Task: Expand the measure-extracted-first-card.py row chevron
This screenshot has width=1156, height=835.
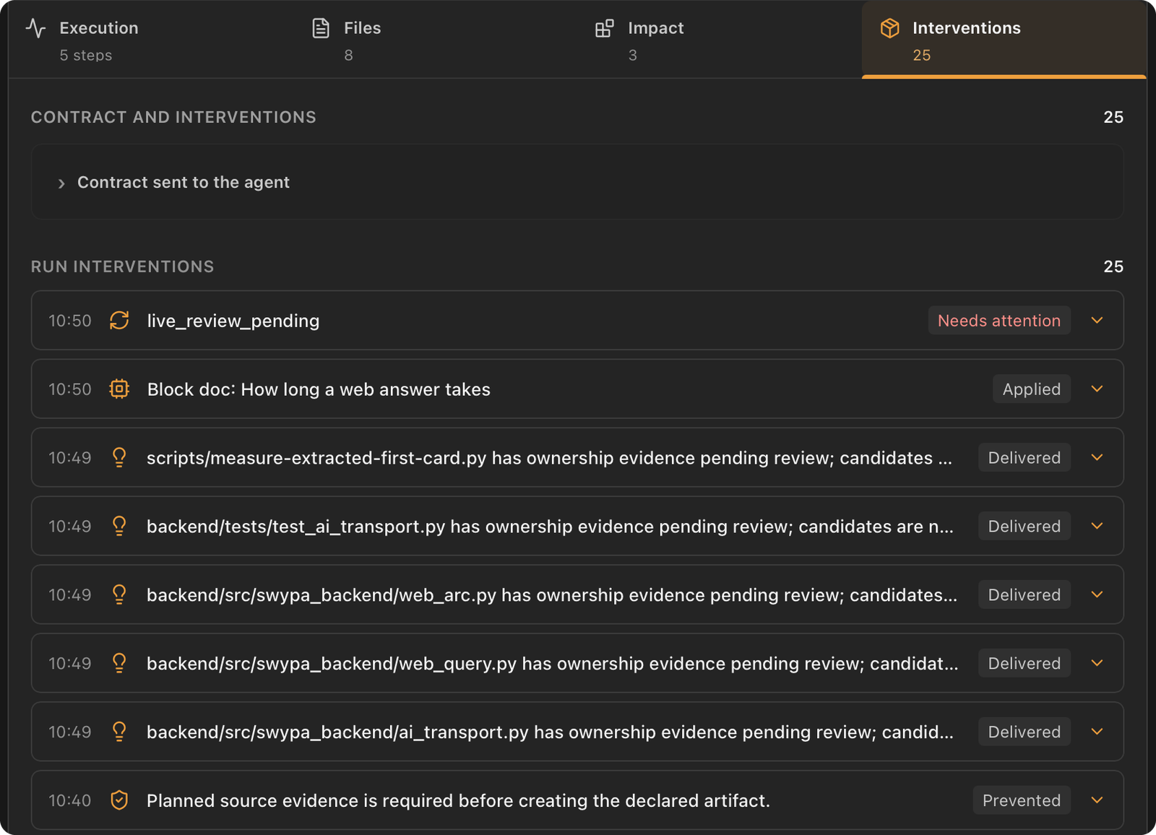Action: (x=1097, y=457)
